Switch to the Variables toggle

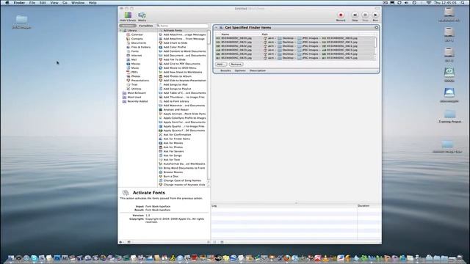pyautogui.click(x=145, y=26)
